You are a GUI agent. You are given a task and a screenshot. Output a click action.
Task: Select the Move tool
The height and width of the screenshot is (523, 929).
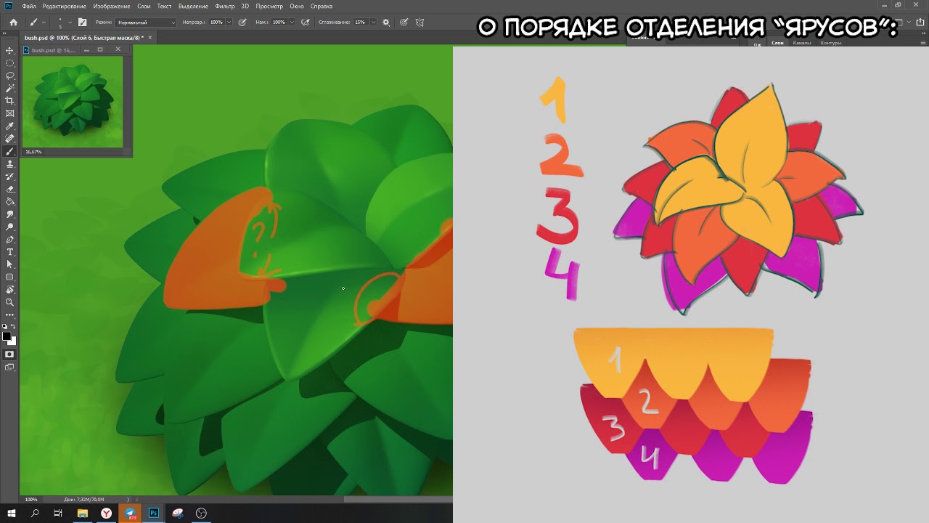click(9, 50)
